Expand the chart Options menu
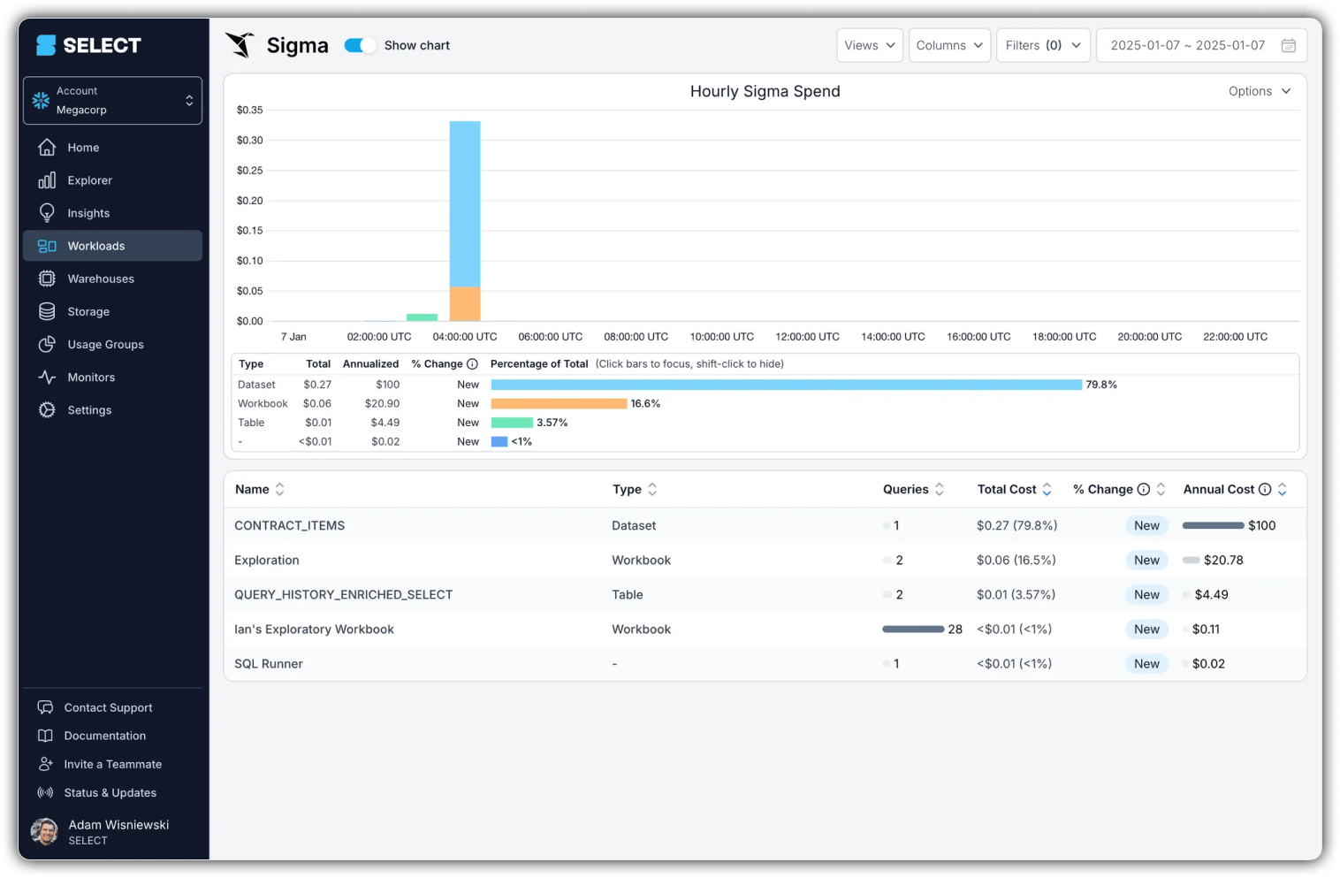Screen dimensions: 1340x878 tap(1260, 91)
